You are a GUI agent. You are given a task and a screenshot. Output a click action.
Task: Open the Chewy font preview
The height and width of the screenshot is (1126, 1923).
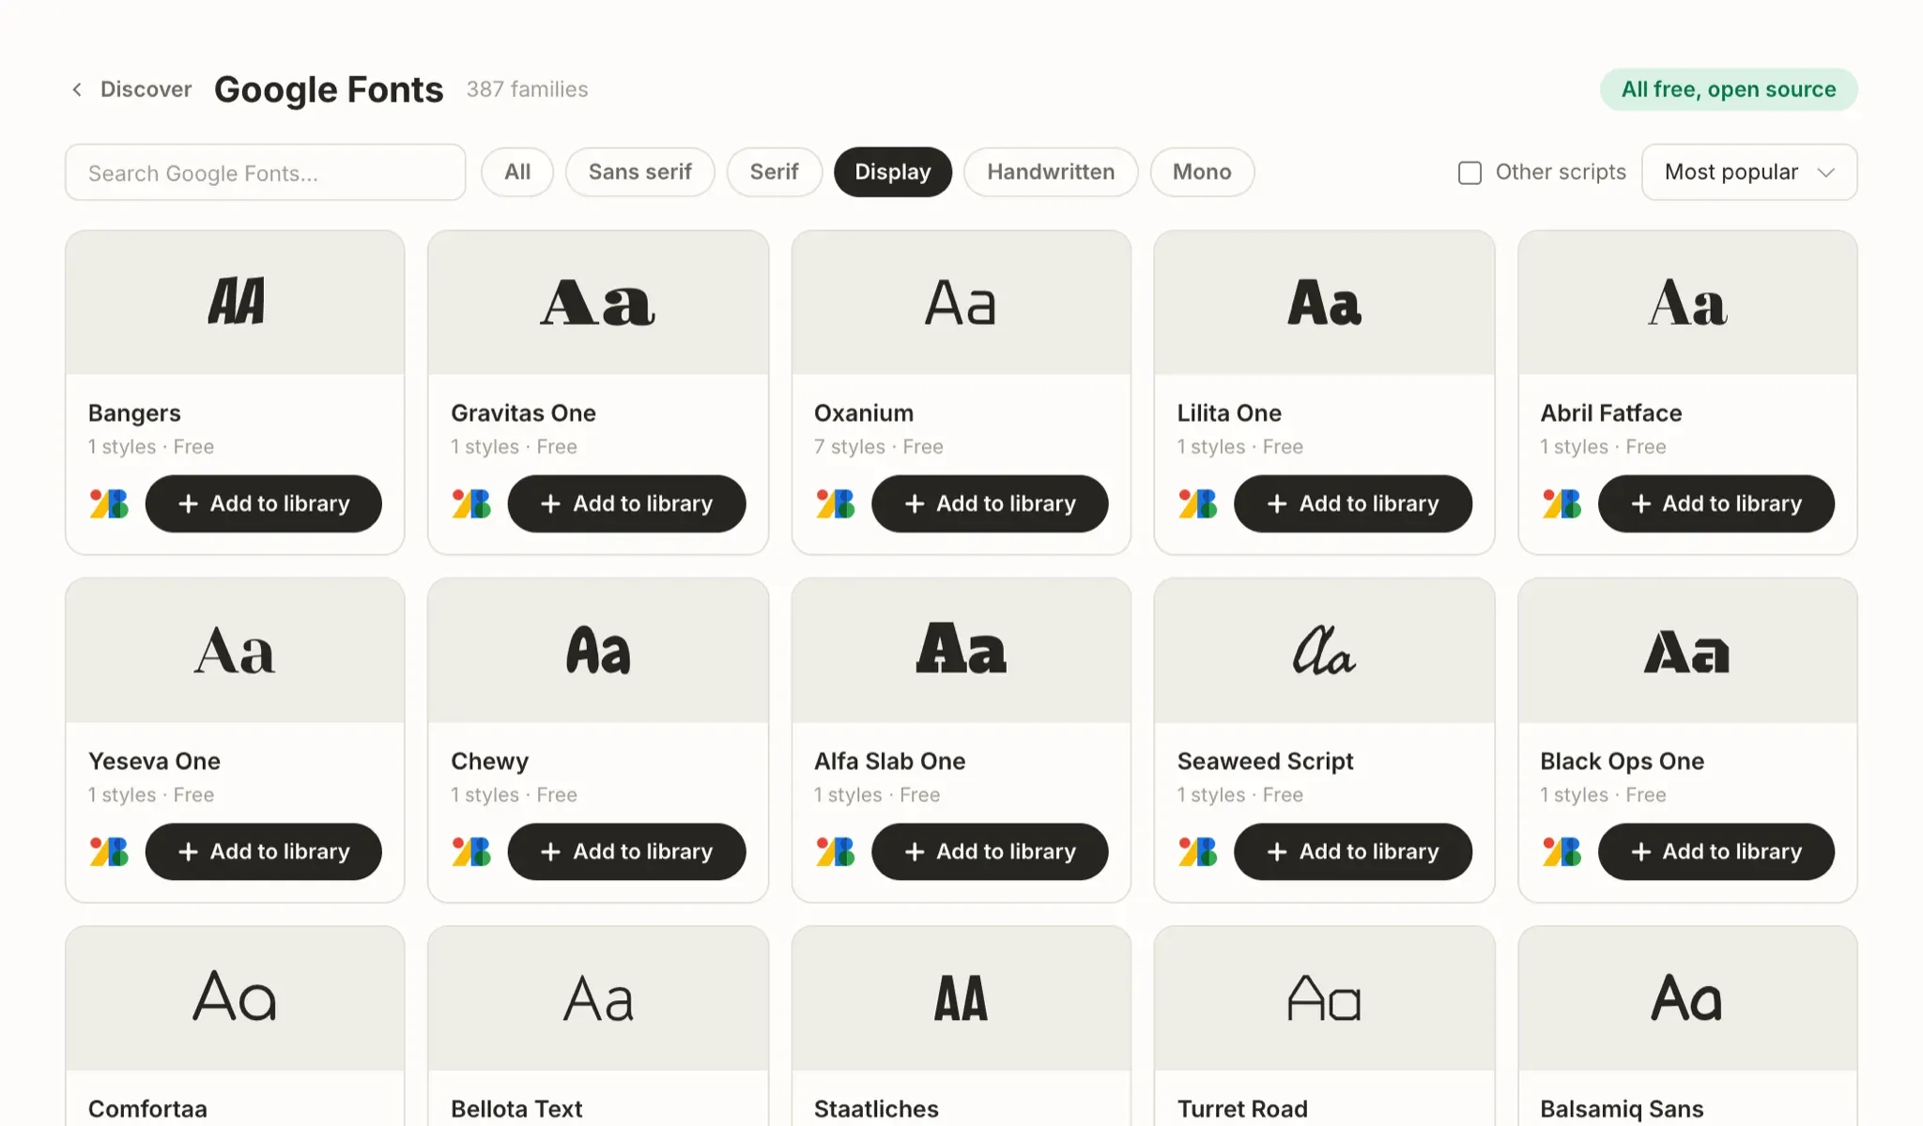pyautogui.click(x=598, y=651)
